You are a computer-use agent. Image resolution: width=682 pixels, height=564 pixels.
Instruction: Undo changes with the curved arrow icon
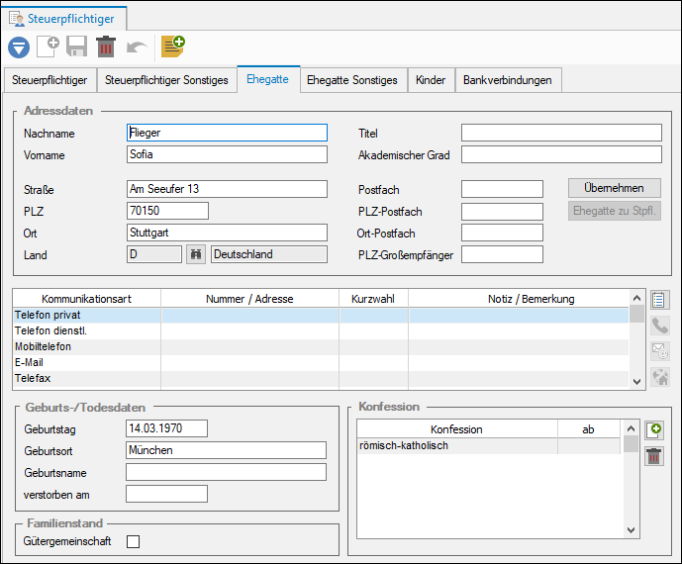click(137, 47)
